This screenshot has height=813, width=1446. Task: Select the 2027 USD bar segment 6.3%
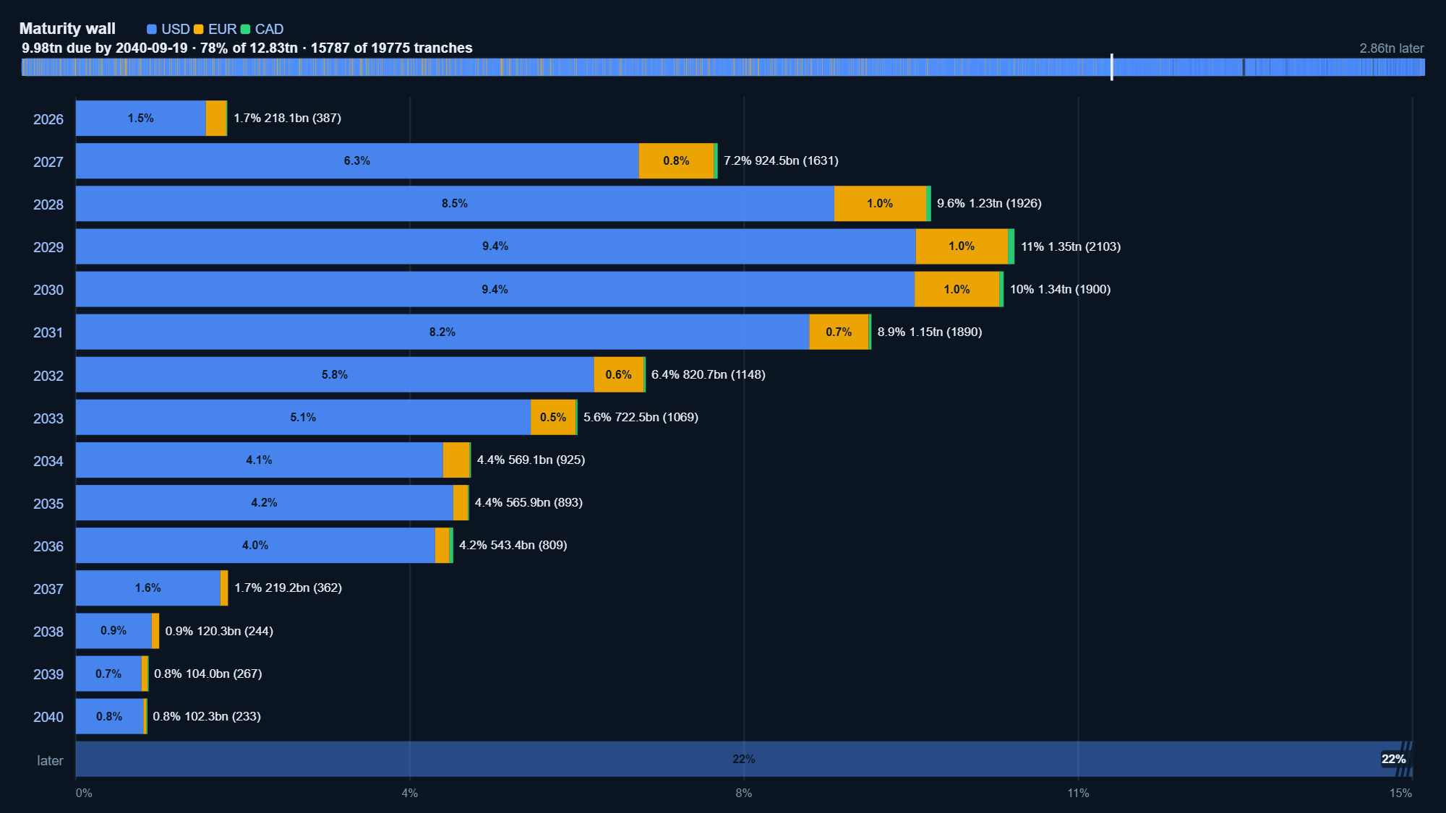click(357, 161)
